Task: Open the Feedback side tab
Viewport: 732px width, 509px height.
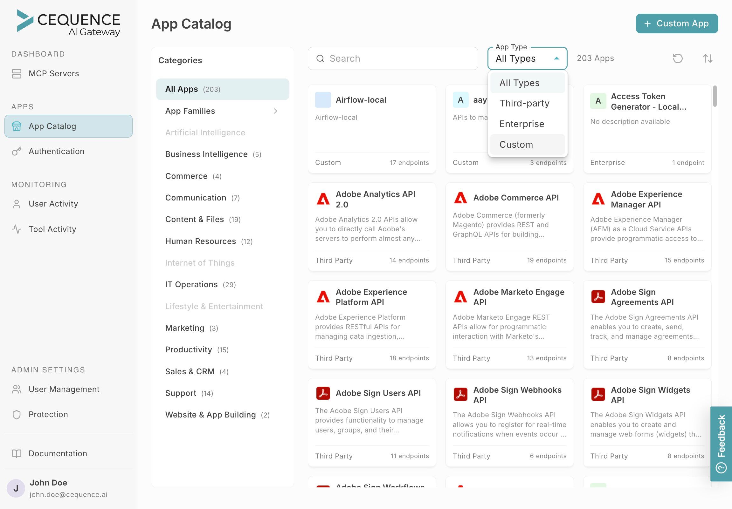Action: [721, 443]
